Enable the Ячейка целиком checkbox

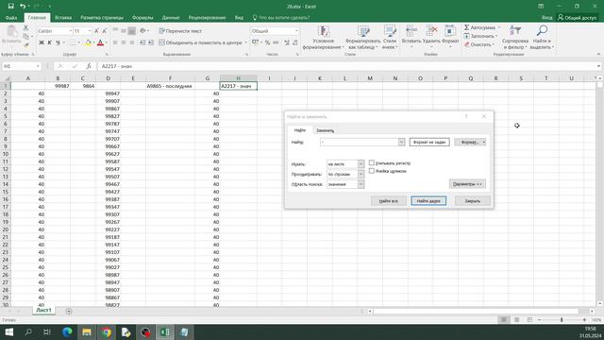point(371,171)
